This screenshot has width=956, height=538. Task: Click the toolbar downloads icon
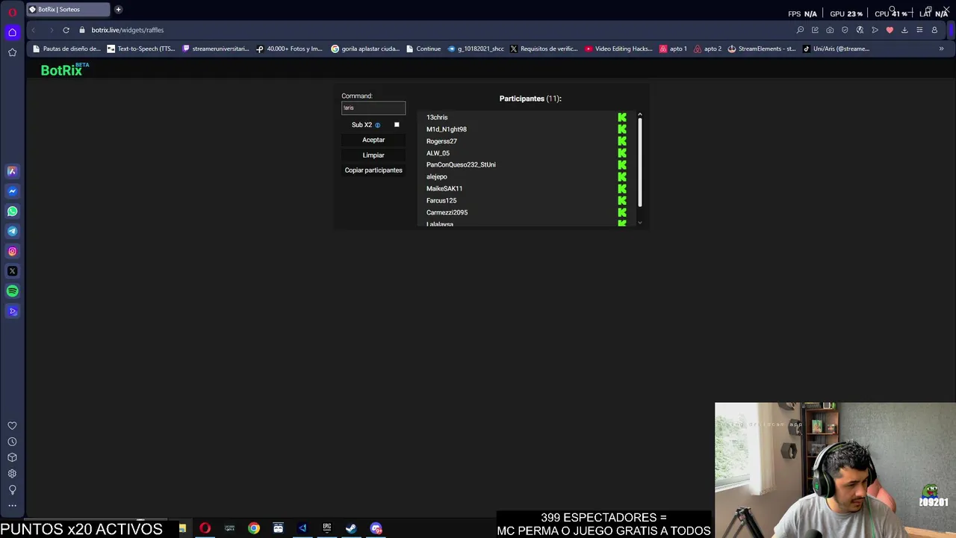[904, 30]
